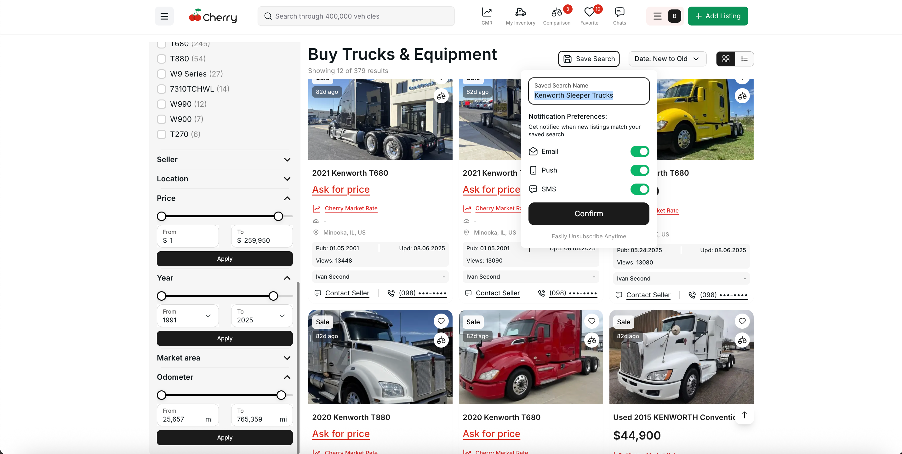Switch to list view icon
The width and height of the screenshot is (902, 454).
click(x=744, y=59)
